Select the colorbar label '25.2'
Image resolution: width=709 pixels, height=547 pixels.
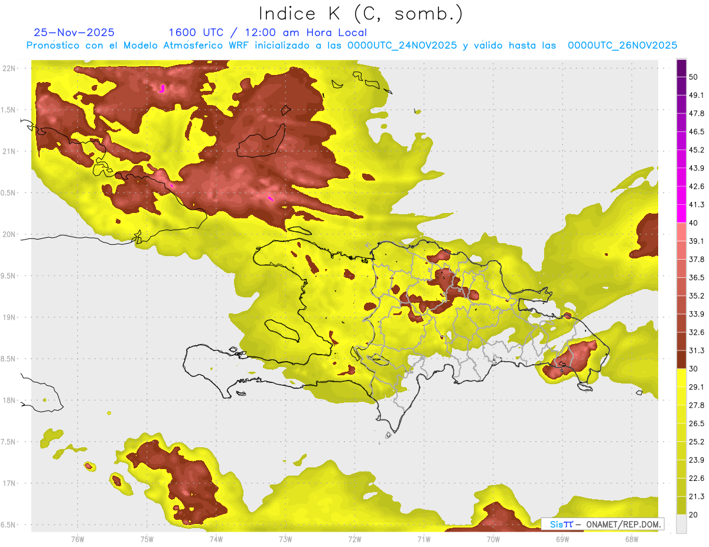(x=697, y=442)
